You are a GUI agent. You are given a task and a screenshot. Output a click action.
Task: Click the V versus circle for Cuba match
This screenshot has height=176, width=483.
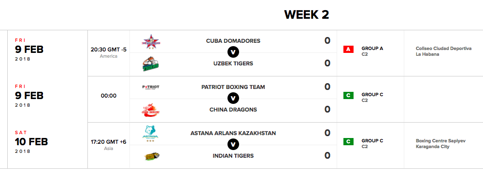(233, 52)
